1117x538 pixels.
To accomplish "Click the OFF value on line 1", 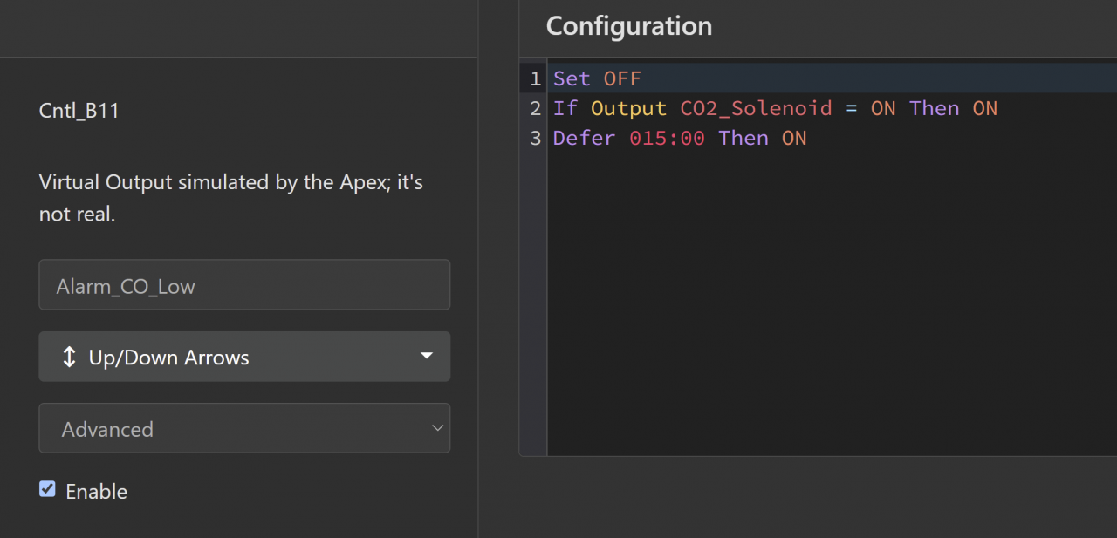I will (x=622, y=78).
